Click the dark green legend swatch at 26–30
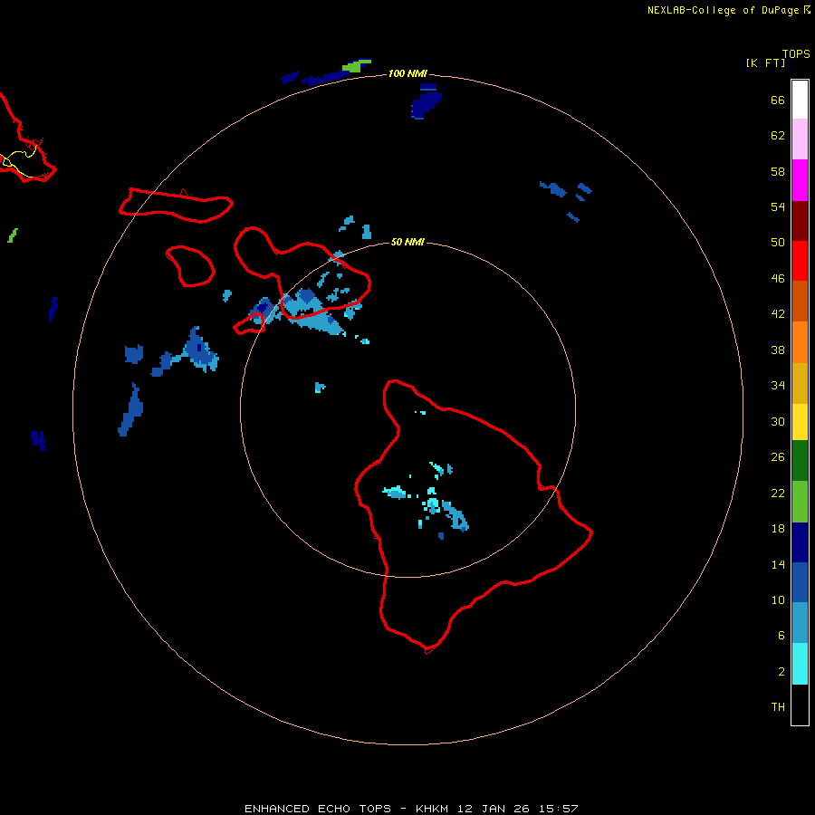This screenshot has height=815, width=815. (x=800, y=461)
